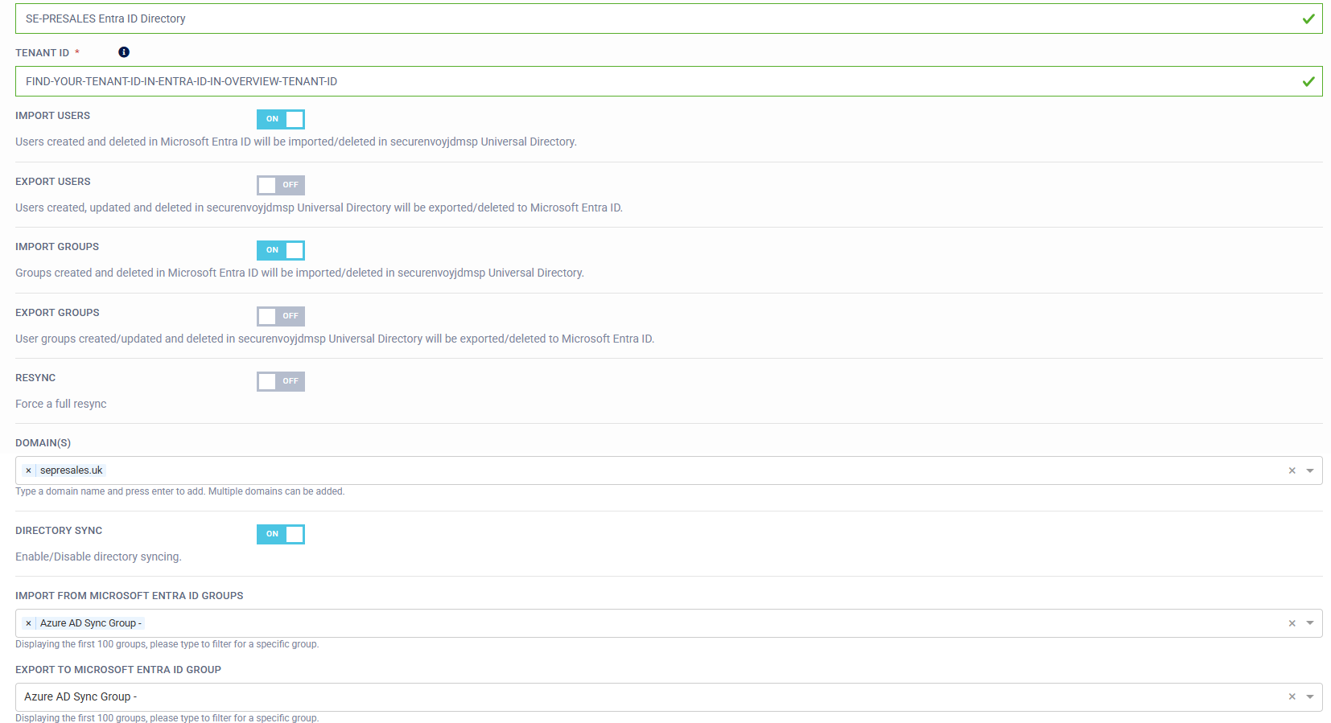The width and height of the screenshot is (1331, 723).
Task: Click the TENANT ID label
Action: click(x=42, y=53)
